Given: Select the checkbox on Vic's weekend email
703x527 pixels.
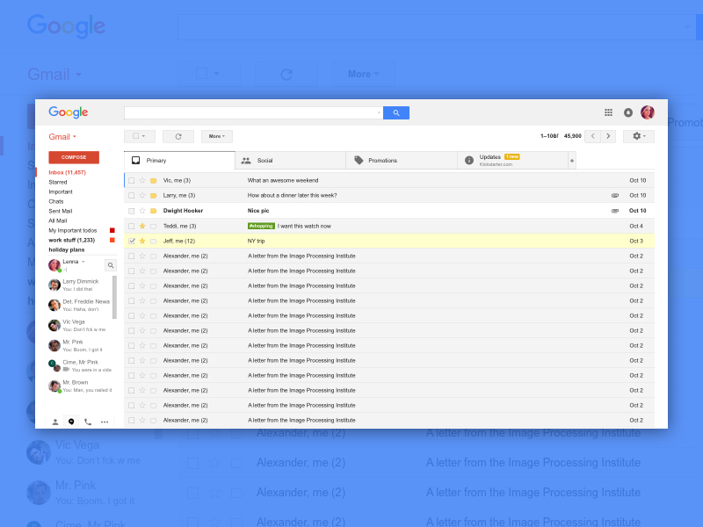Looking at the screenshot, I should point(132,180).
